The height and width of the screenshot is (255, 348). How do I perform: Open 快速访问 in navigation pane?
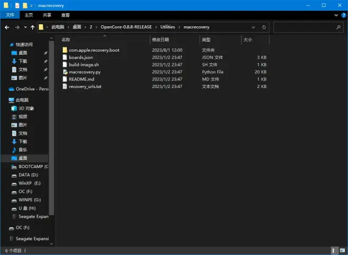tap(24, 45)
